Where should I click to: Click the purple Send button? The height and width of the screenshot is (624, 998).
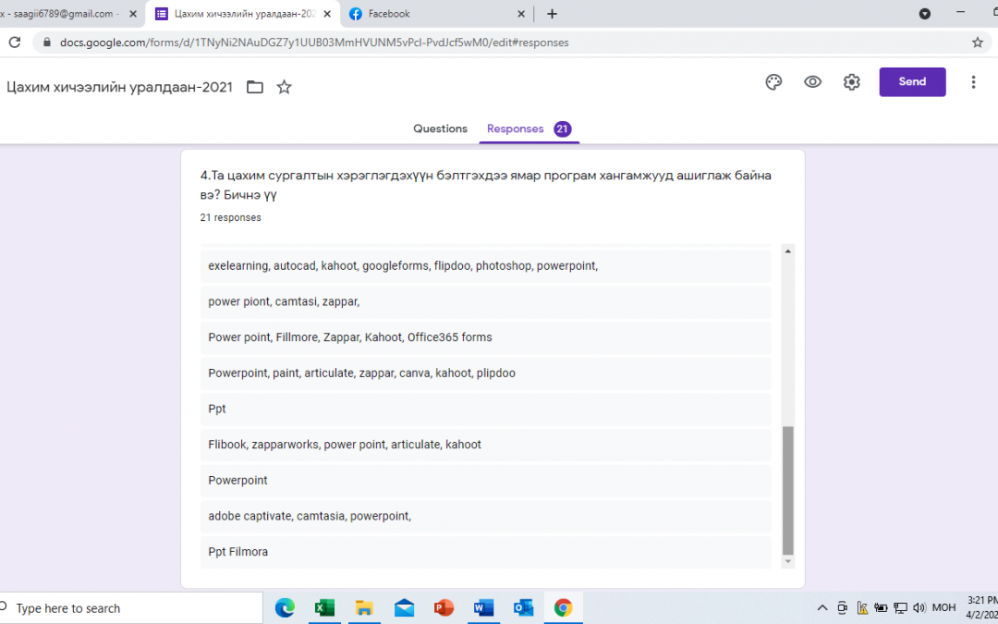tap(912, 81)
